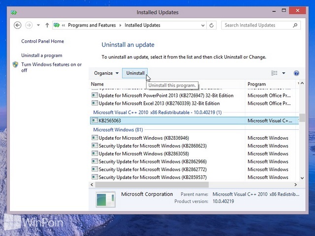The width and height of the screenshot is (315, 236).
Task: Go up one level with Up arrow
Action: coord(47,25)
